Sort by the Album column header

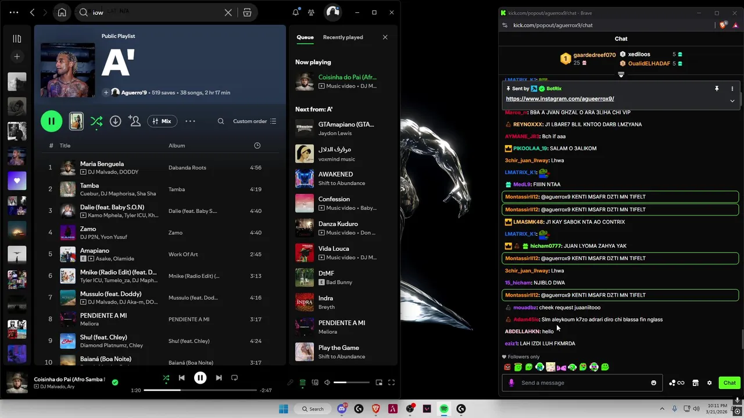tap(177, 146)
